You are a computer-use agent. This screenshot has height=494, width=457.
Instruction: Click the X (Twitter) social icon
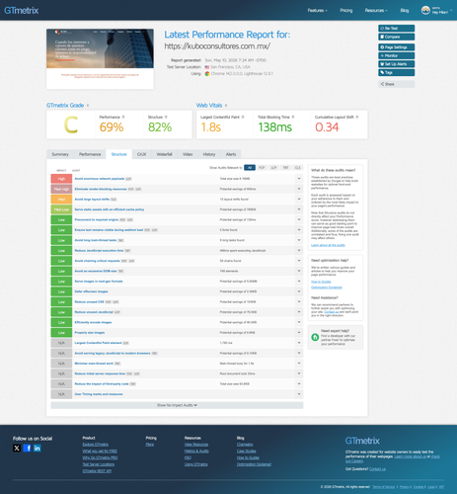pyautogui.click(x=17, y=448)
